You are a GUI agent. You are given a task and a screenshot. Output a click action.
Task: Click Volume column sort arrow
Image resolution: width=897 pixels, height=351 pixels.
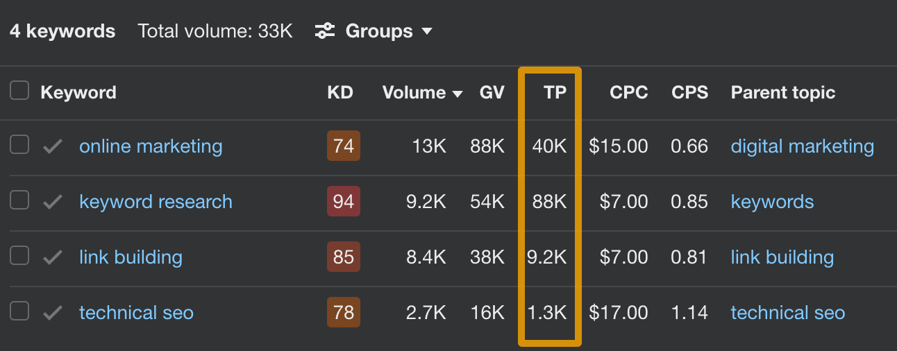[x=458, y=94]
